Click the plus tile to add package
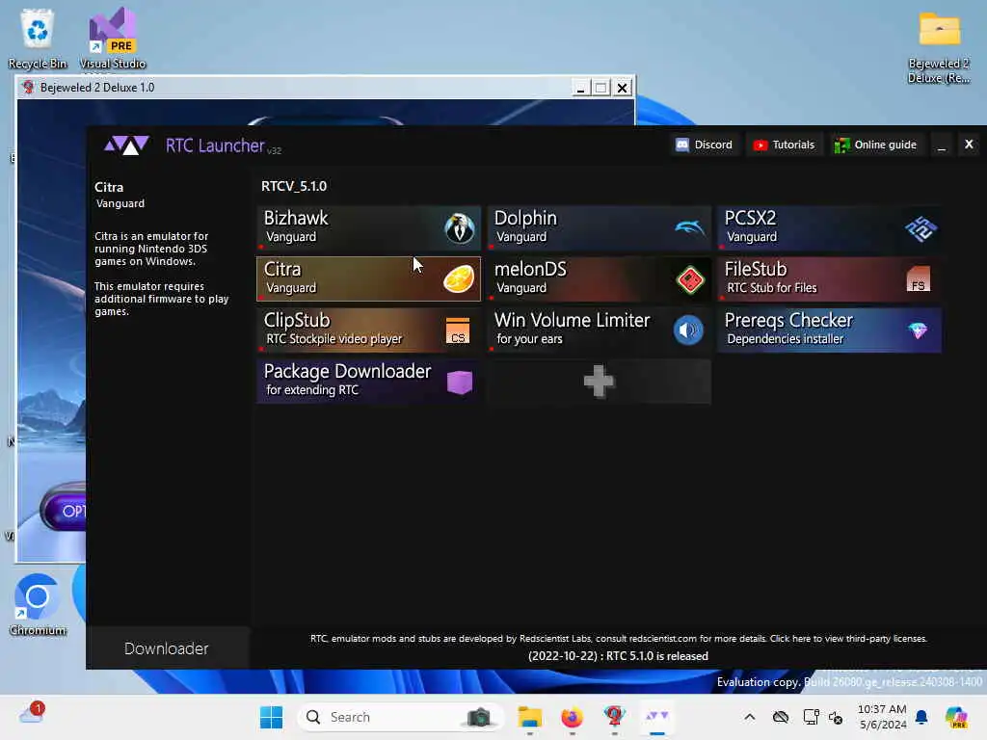 600,381
